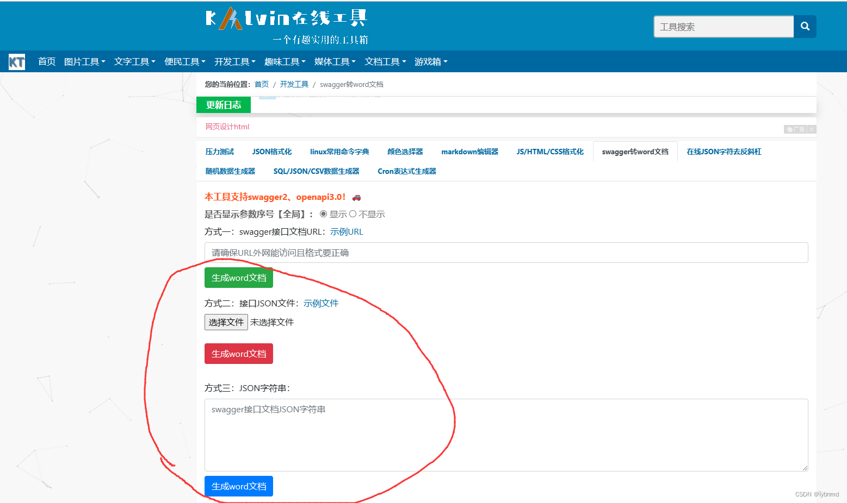The width and height of the screenshot is (847, 503).
Task: Click the swagger转word文档 breadcrumb text
Action: [351, 84]
